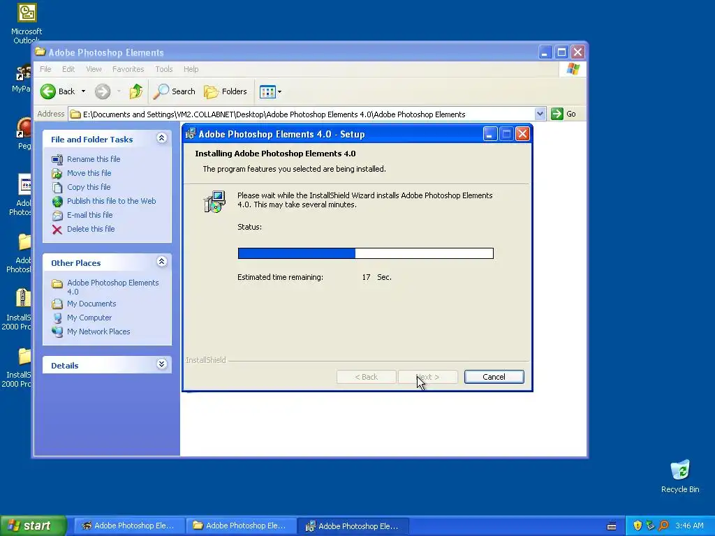The width and height of the screenshot is (715, 536).
Task: Click the installation progress bar
Action: [366, 253]
